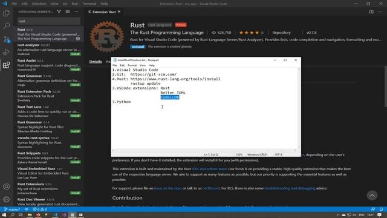
Task: Click the extension page vertical scrollbar
Action: (385, 87)
